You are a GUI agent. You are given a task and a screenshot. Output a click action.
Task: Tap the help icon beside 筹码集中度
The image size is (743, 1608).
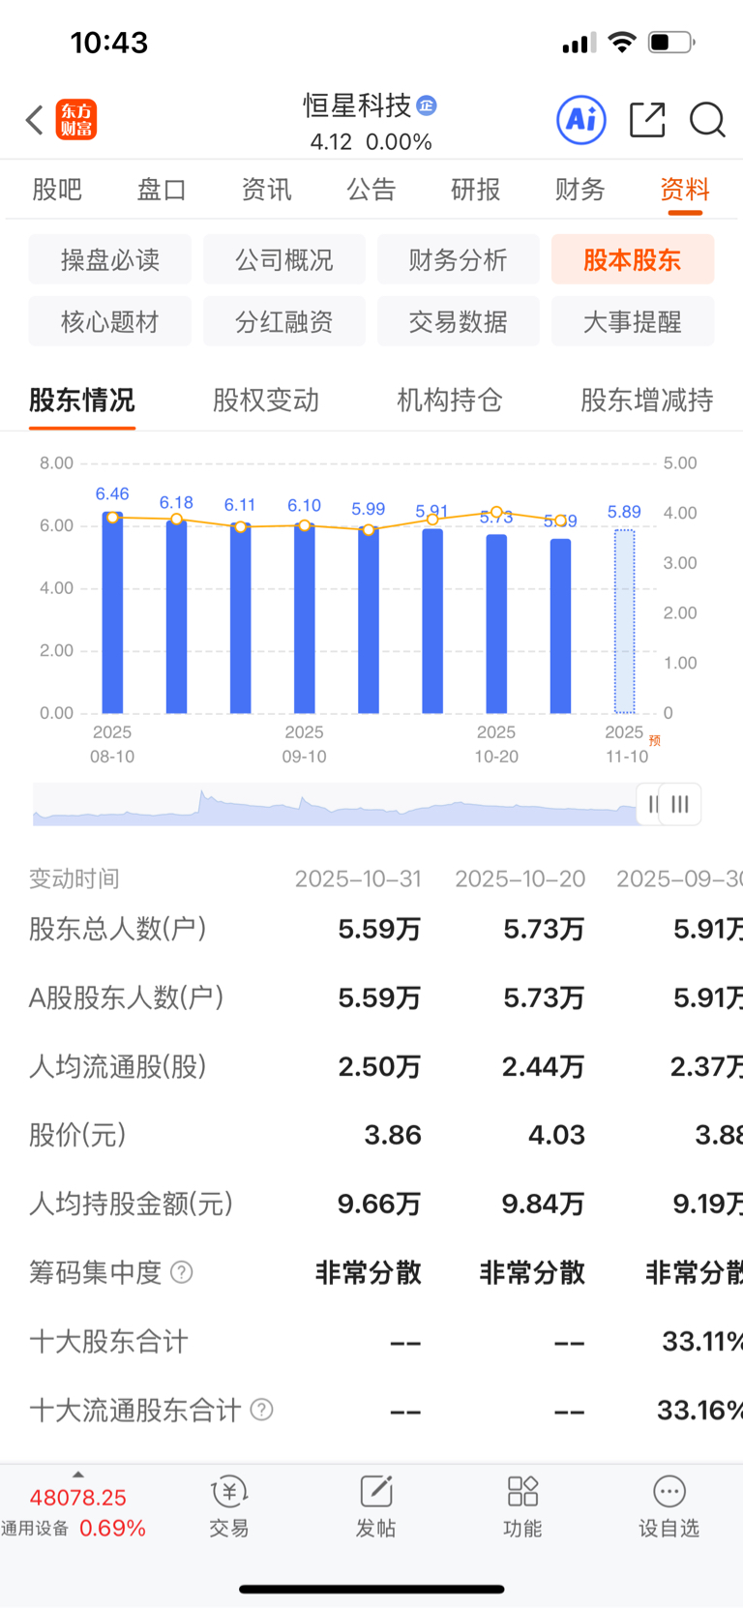[182, 1272]
